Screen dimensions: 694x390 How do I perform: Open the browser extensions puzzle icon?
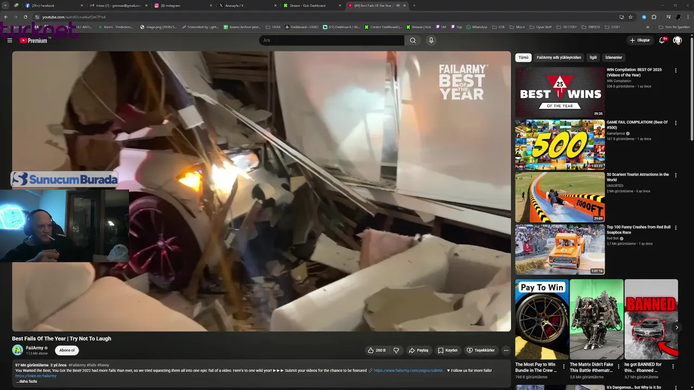tap(654, 17)
